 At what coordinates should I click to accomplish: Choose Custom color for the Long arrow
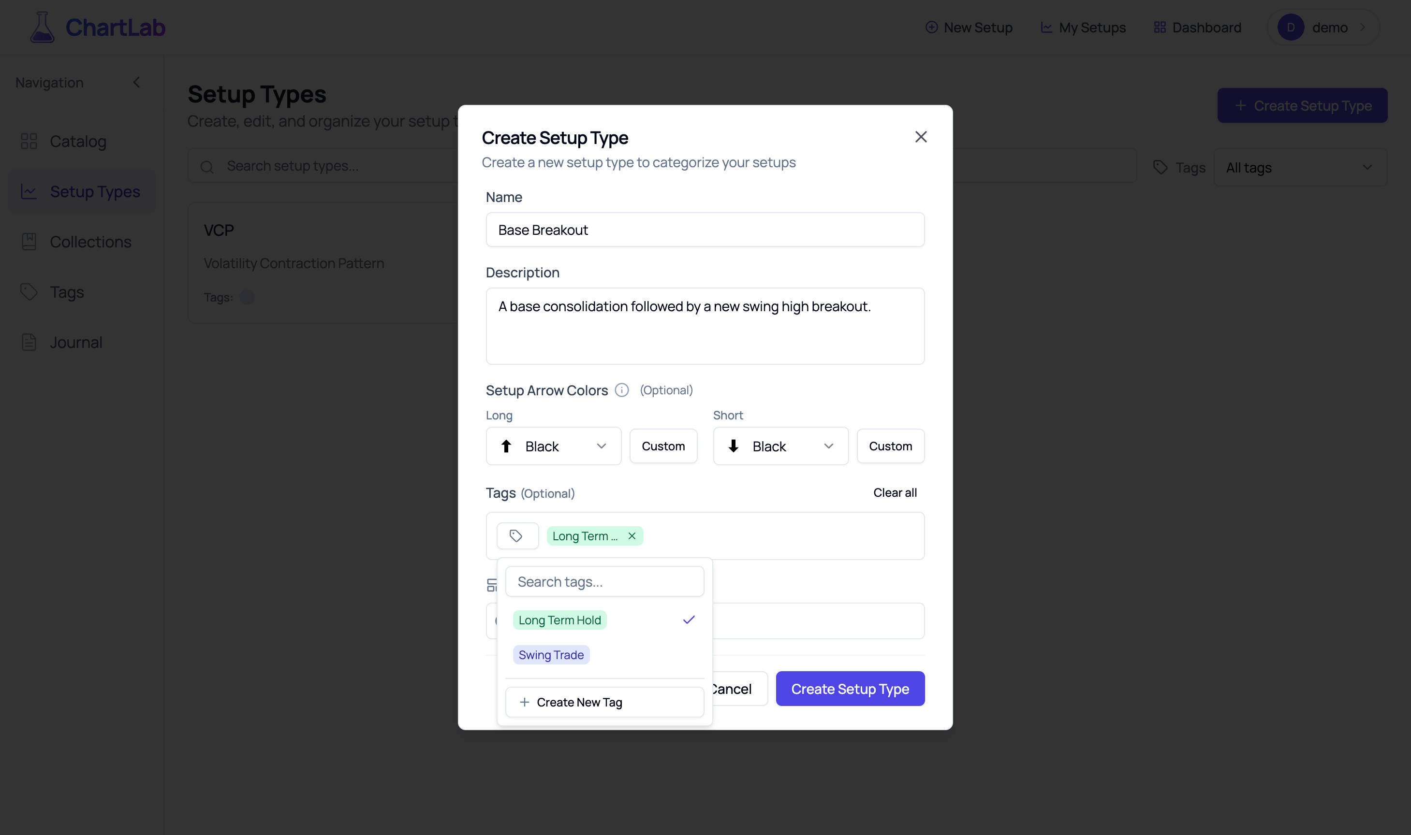(x=663, y=446)
